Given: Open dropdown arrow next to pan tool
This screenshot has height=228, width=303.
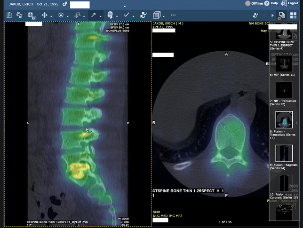Looking at the screenshot, I should click(51, 16).
